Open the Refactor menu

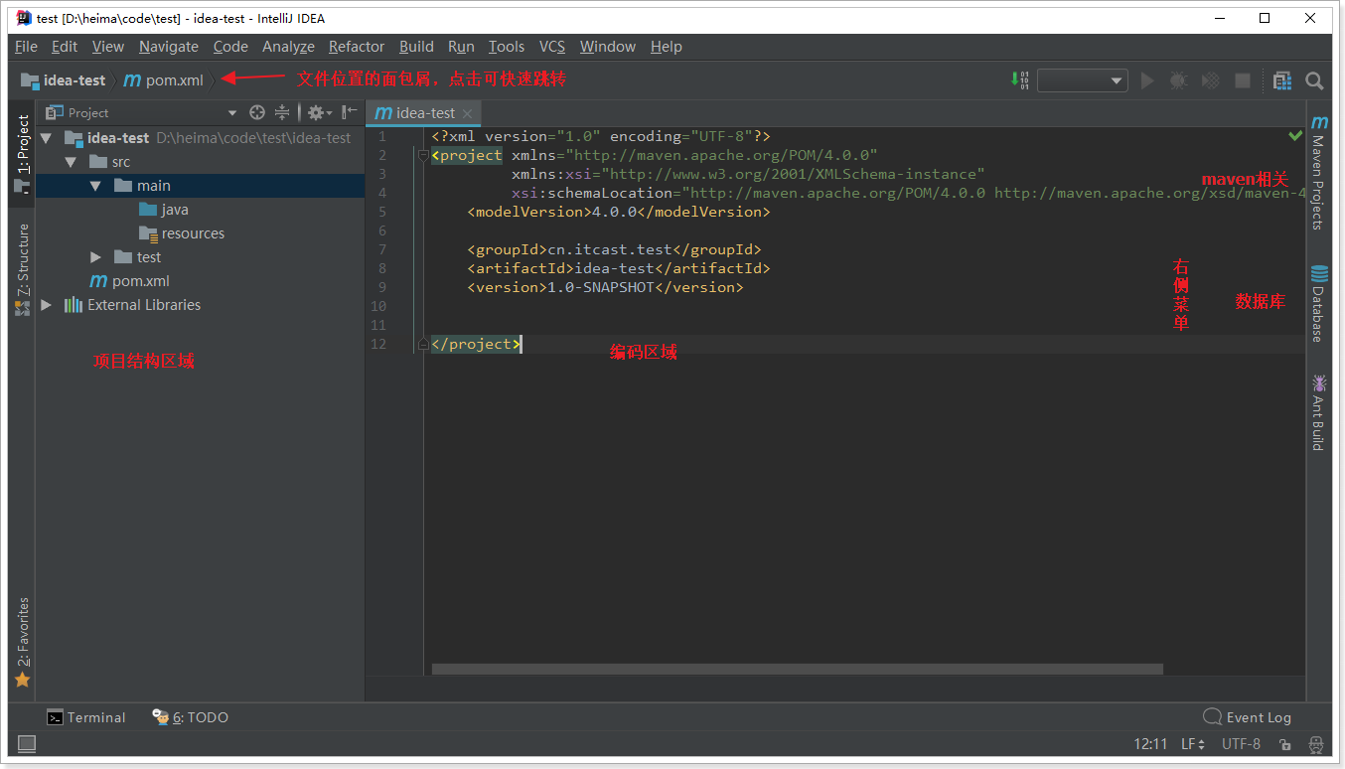coord(356,47)
